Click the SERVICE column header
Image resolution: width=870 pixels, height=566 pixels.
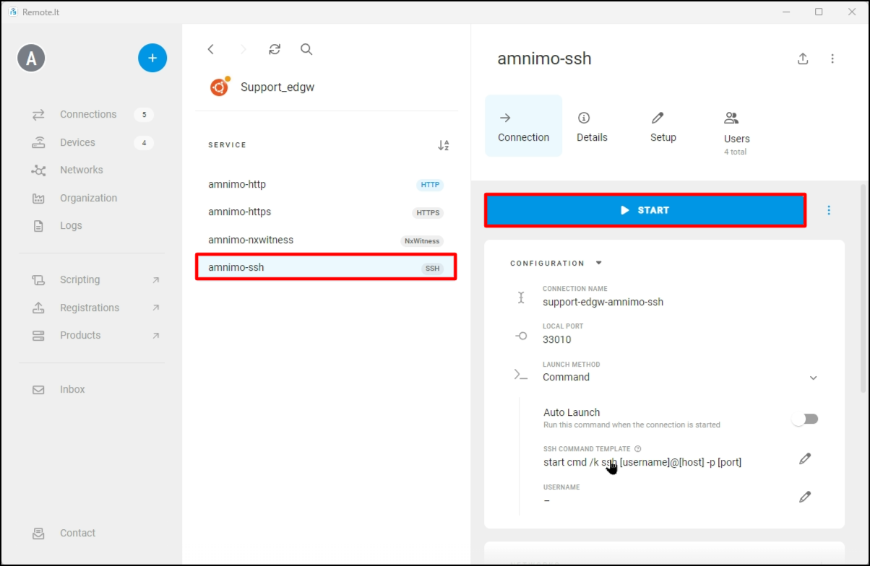pos(228,145)
